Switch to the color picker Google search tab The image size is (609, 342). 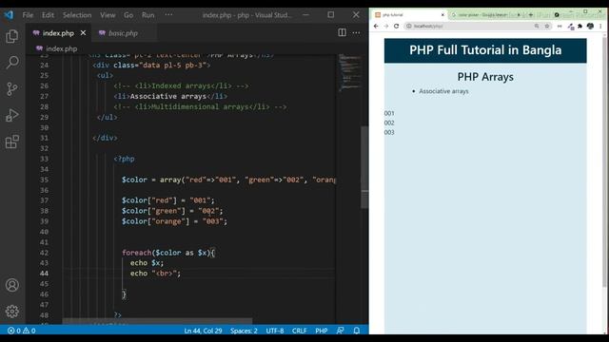pyautogui.click(x=486, y=15)
